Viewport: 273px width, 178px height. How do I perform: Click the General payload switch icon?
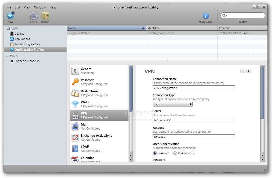click(x=75, y=71)
